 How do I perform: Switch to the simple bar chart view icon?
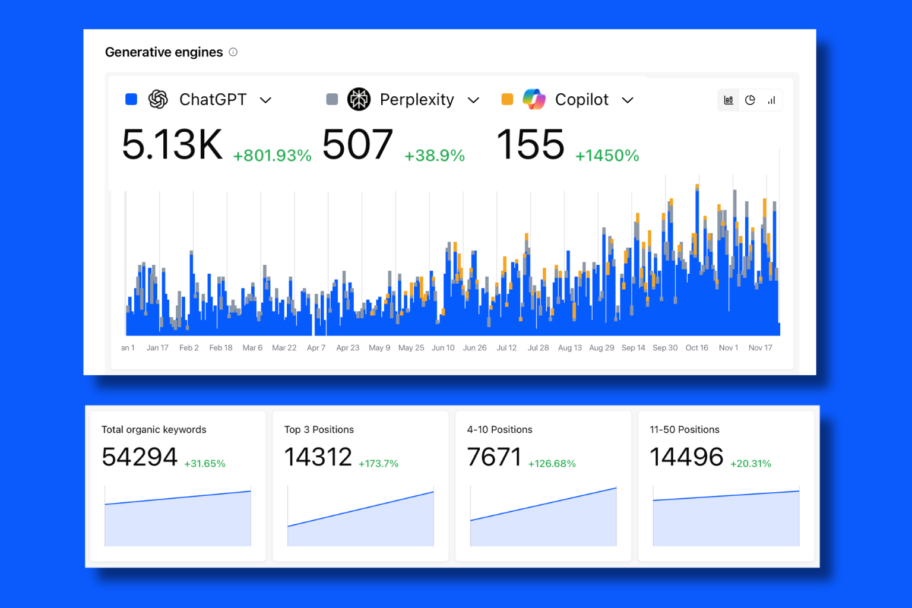pyautogui.click(x=771, y=100)
